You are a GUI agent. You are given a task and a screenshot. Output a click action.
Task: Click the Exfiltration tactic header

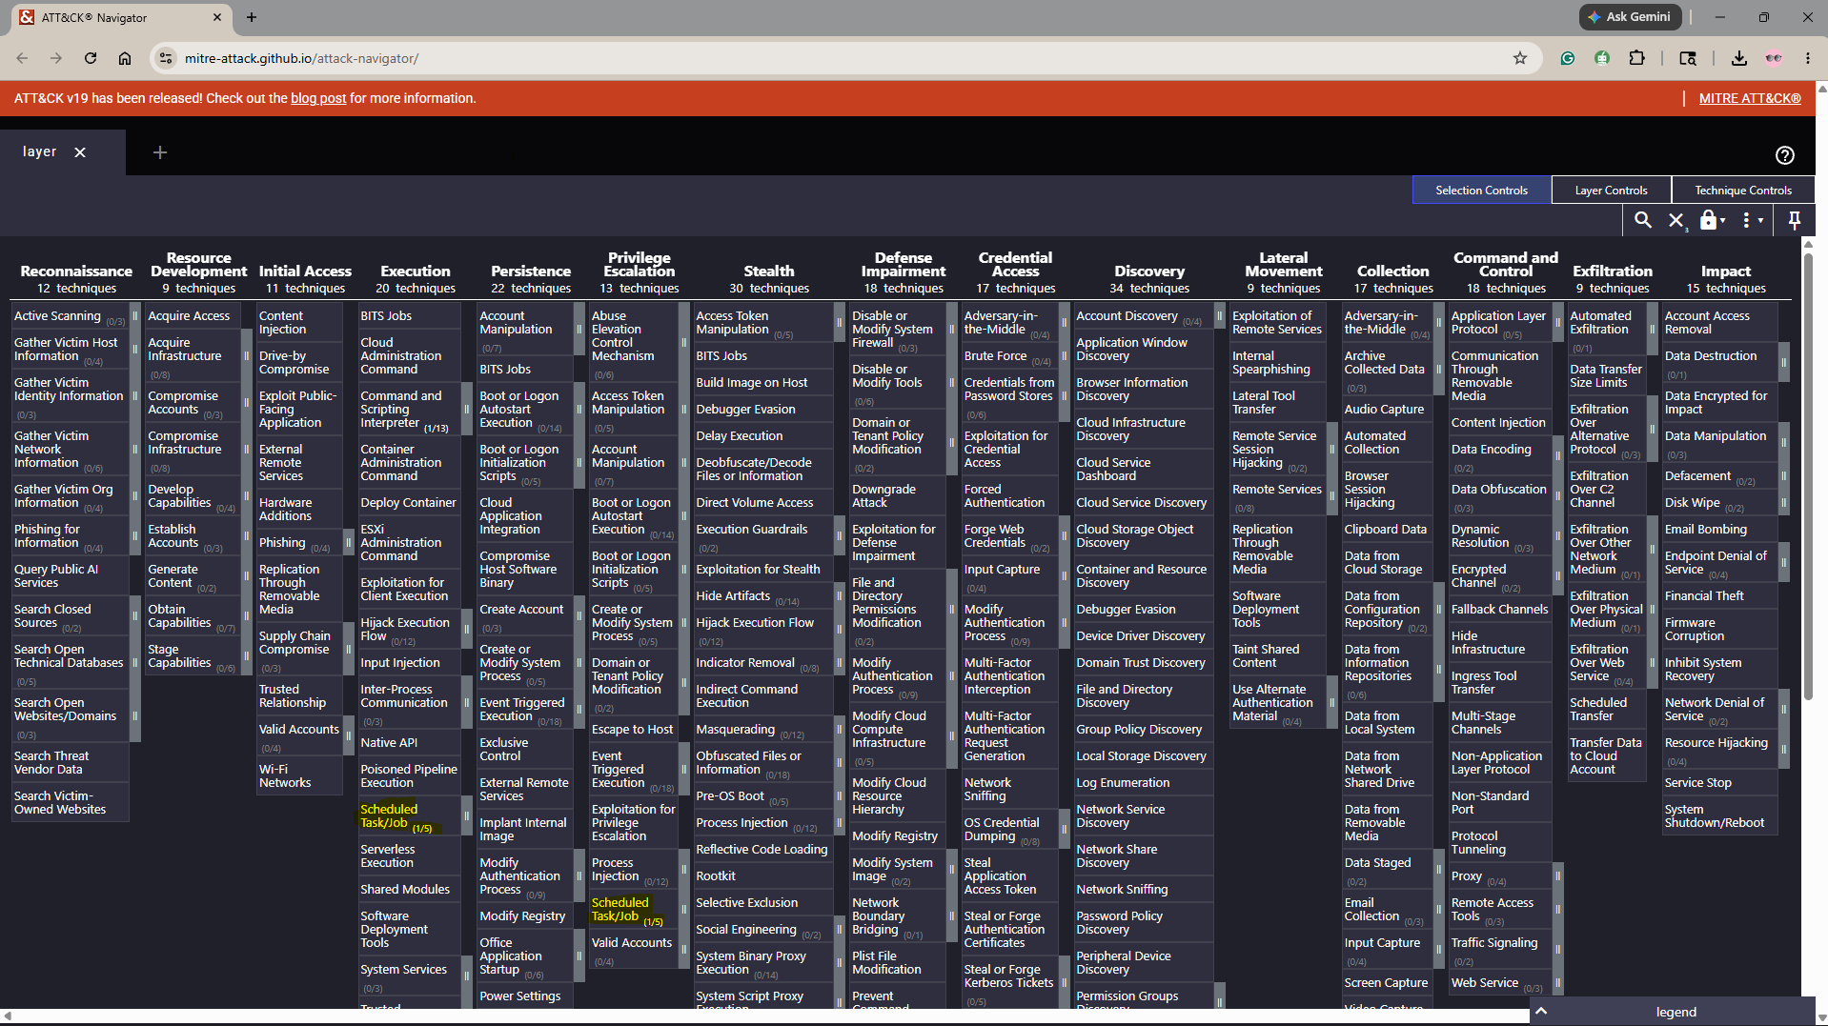tap(1612, 272)
